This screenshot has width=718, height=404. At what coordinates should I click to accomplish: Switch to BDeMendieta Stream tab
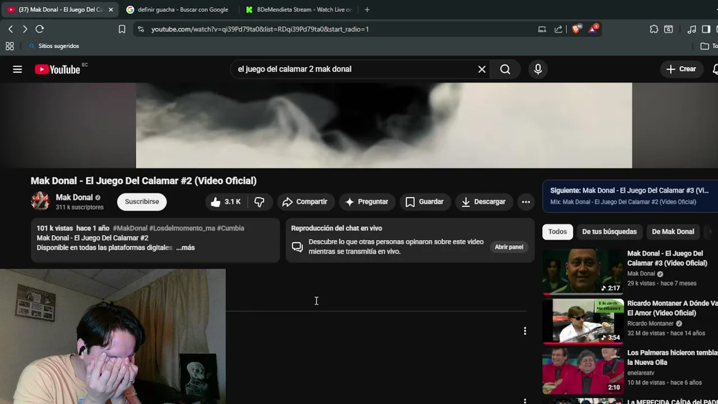point(299,10)
